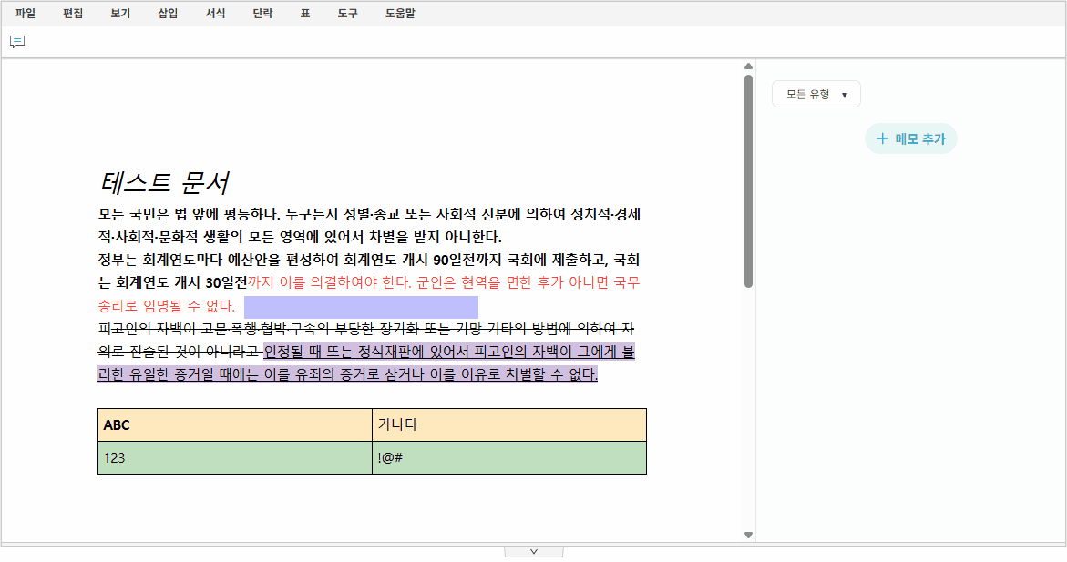Image resolution: width=1067 pixels, height=562 pixels.
Task: Open the 파일 menu
Action: (26, 14)
